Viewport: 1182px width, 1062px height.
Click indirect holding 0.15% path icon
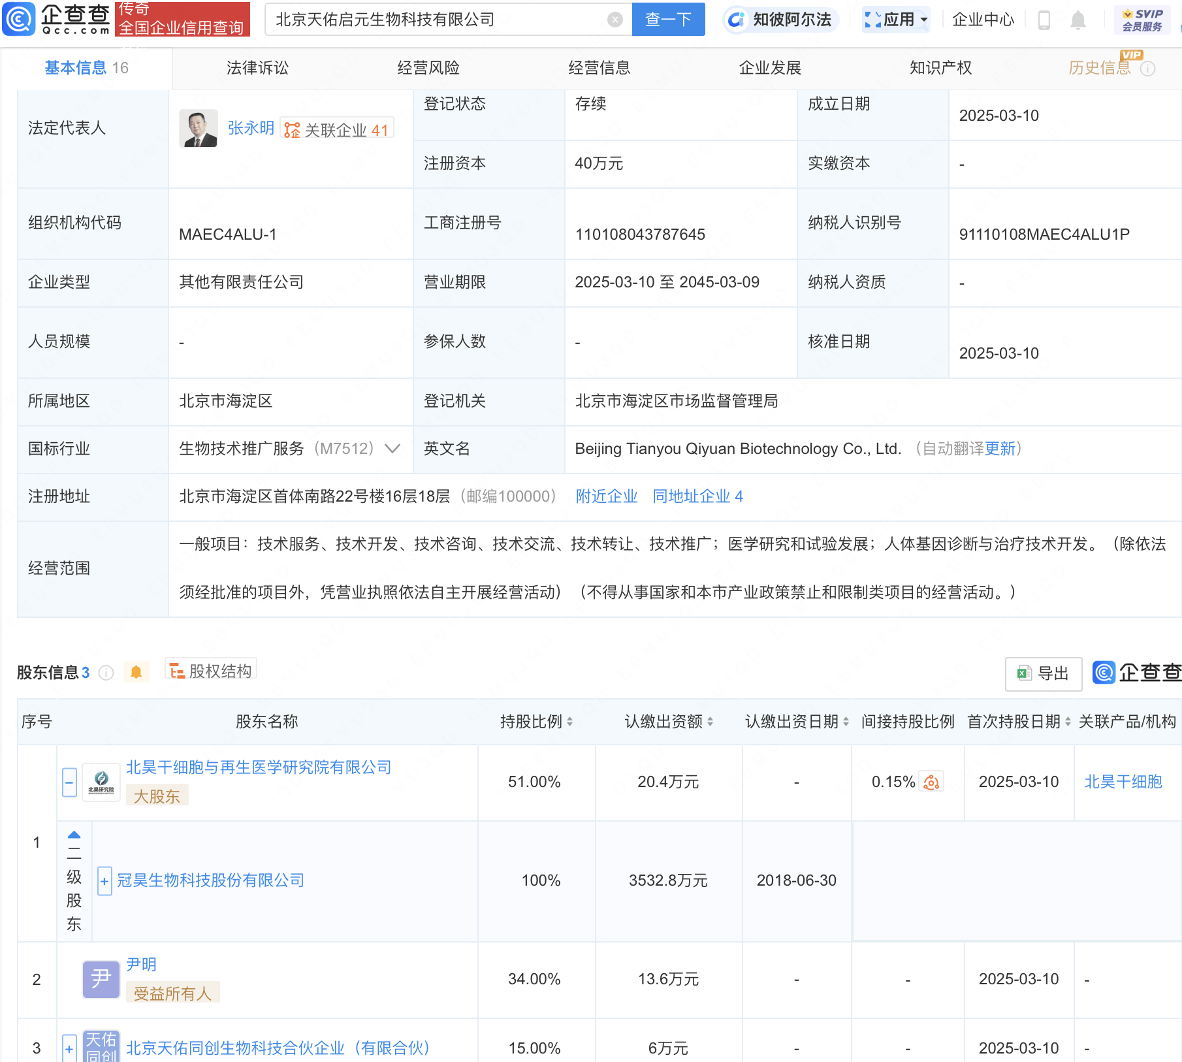[931, 782]
